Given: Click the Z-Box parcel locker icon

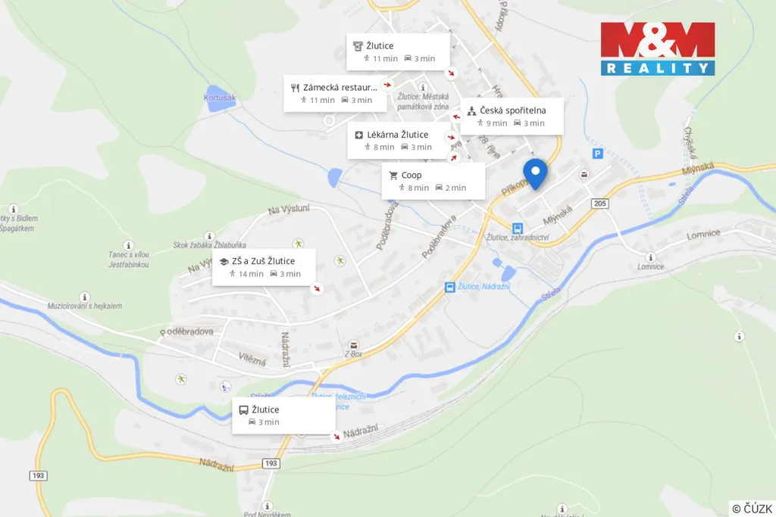Looking at the screenshot, I should (x=353, y=345).
